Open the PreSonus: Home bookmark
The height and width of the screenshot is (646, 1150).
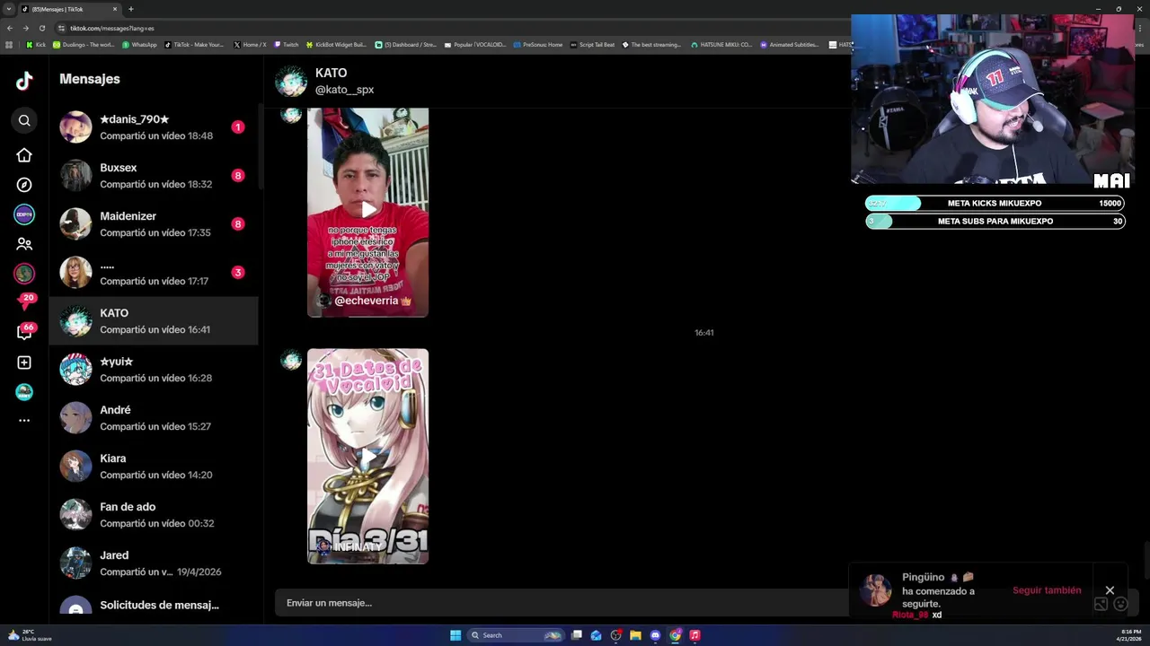point(538,44)
